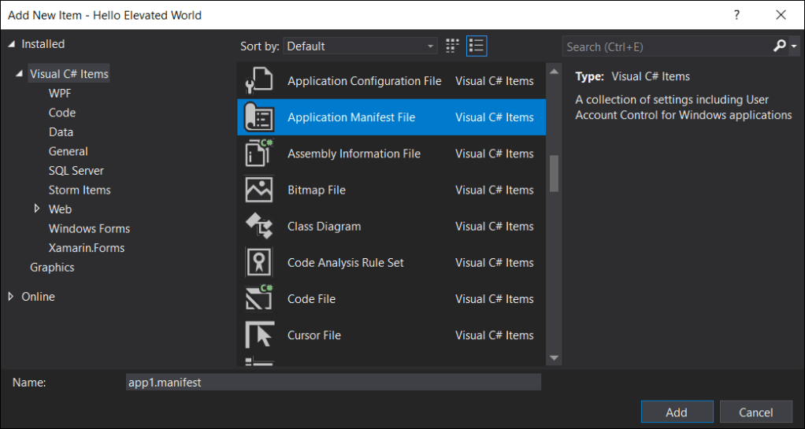This screenshot has height=429, width=805.
Task: Click the Class Diagram icon
Action: [x=258, y=226]
